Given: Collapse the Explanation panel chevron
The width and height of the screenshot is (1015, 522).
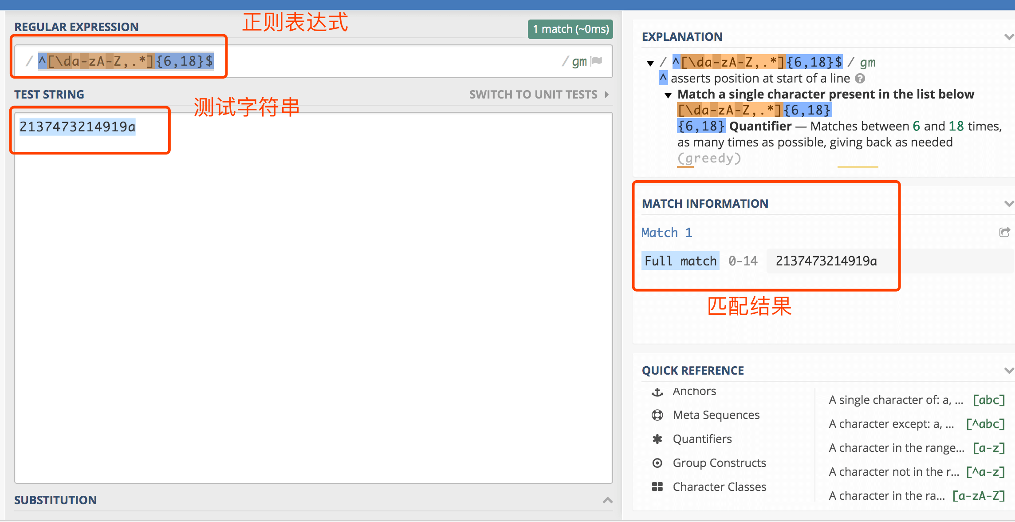Looking at the screenshot, I should [1009, 37].
